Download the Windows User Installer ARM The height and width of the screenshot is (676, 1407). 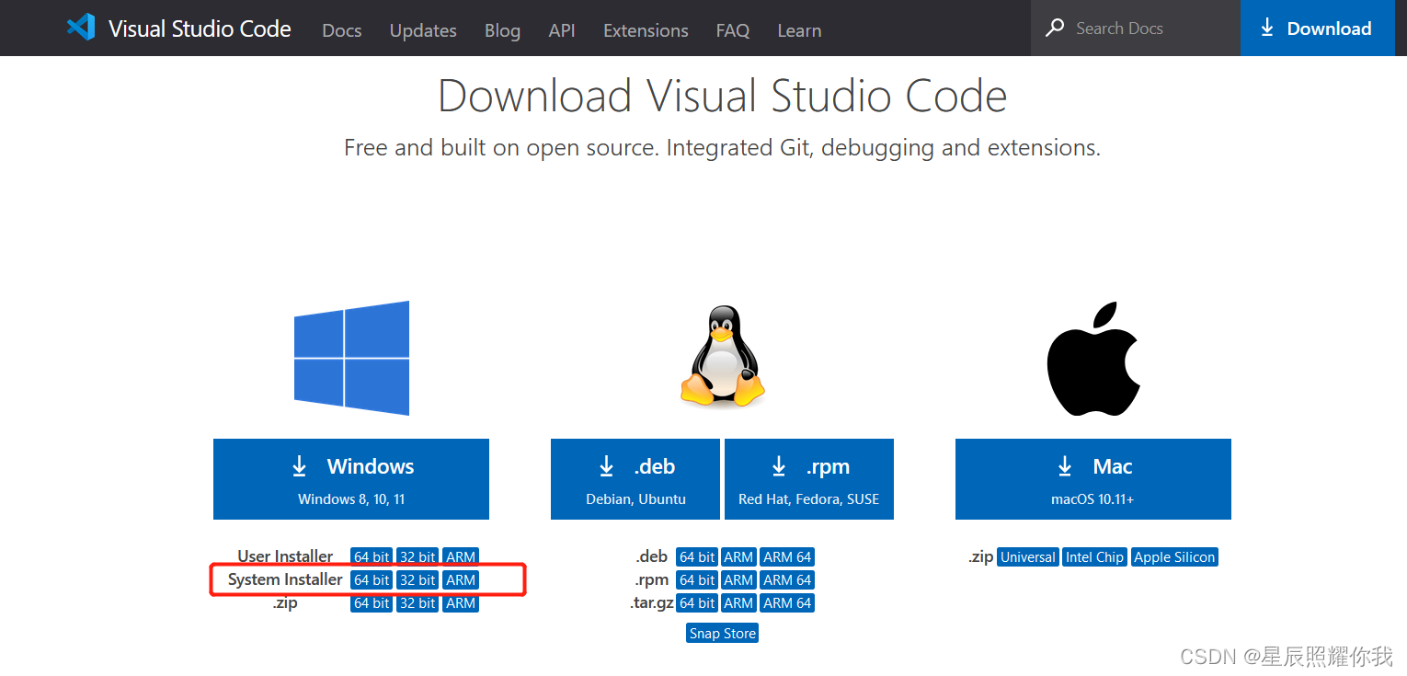point(461,556)
